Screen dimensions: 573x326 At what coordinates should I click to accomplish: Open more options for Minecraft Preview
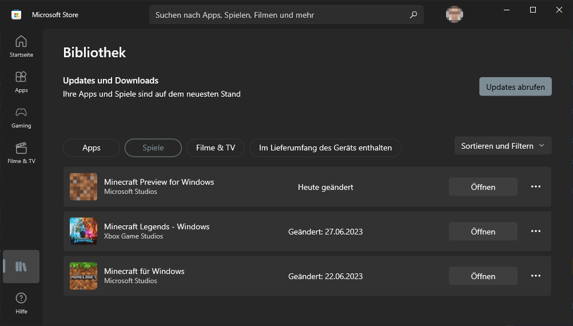pos(536,186)
